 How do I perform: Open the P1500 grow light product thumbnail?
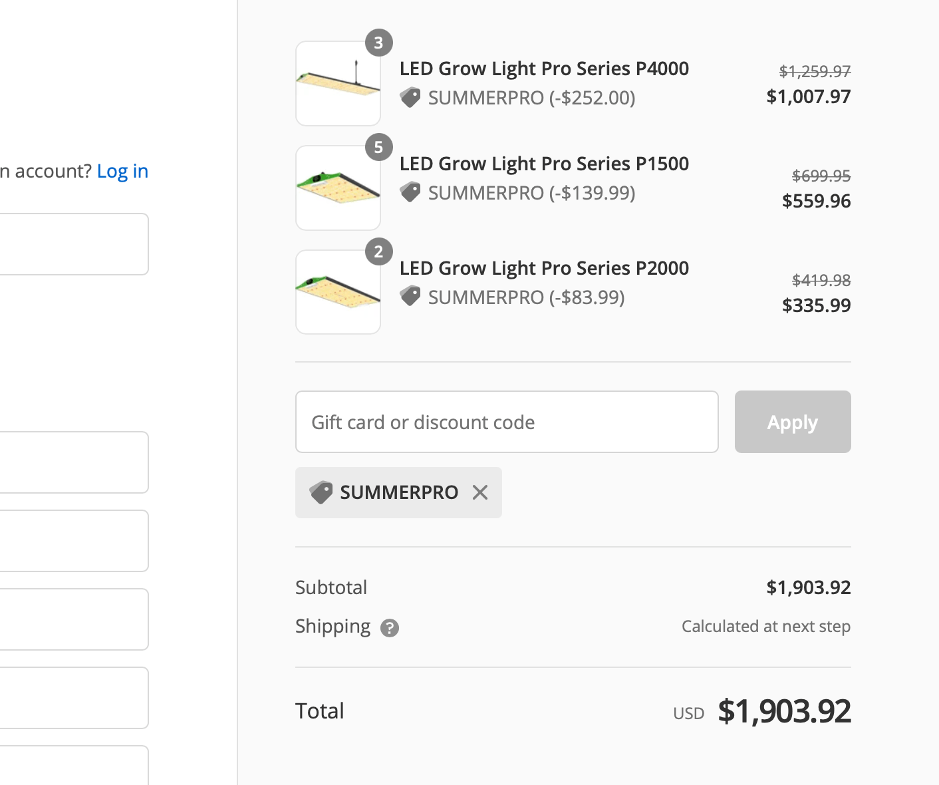[338, 188]
